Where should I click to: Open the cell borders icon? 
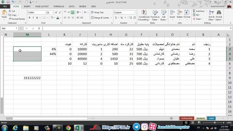[x=44, y=18]
